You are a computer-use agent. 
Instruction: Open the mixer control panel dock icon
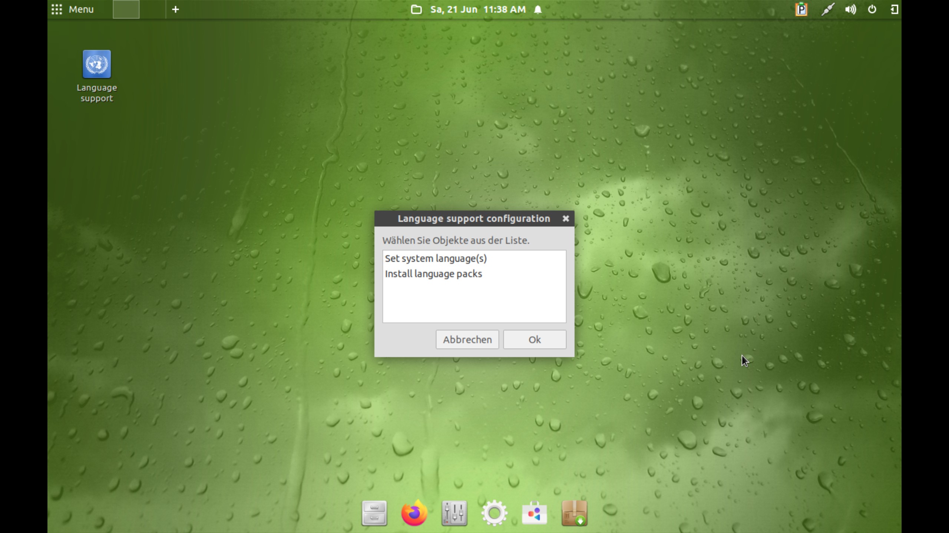pos(454,513)
